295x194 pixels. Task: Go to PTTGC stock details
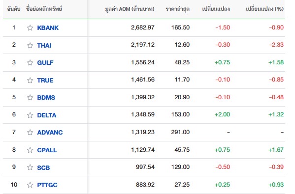click(x=47, y=185)
